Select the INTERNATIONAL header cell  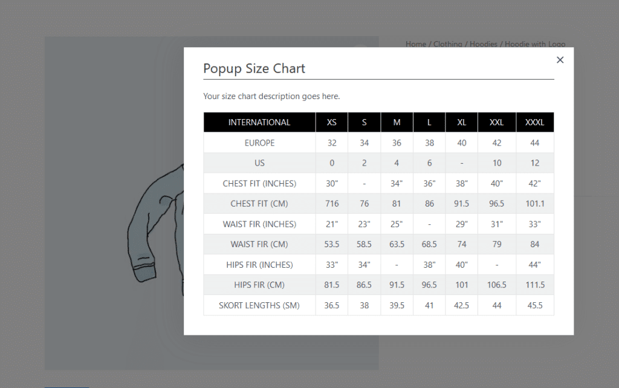click(x=259, y=122)
